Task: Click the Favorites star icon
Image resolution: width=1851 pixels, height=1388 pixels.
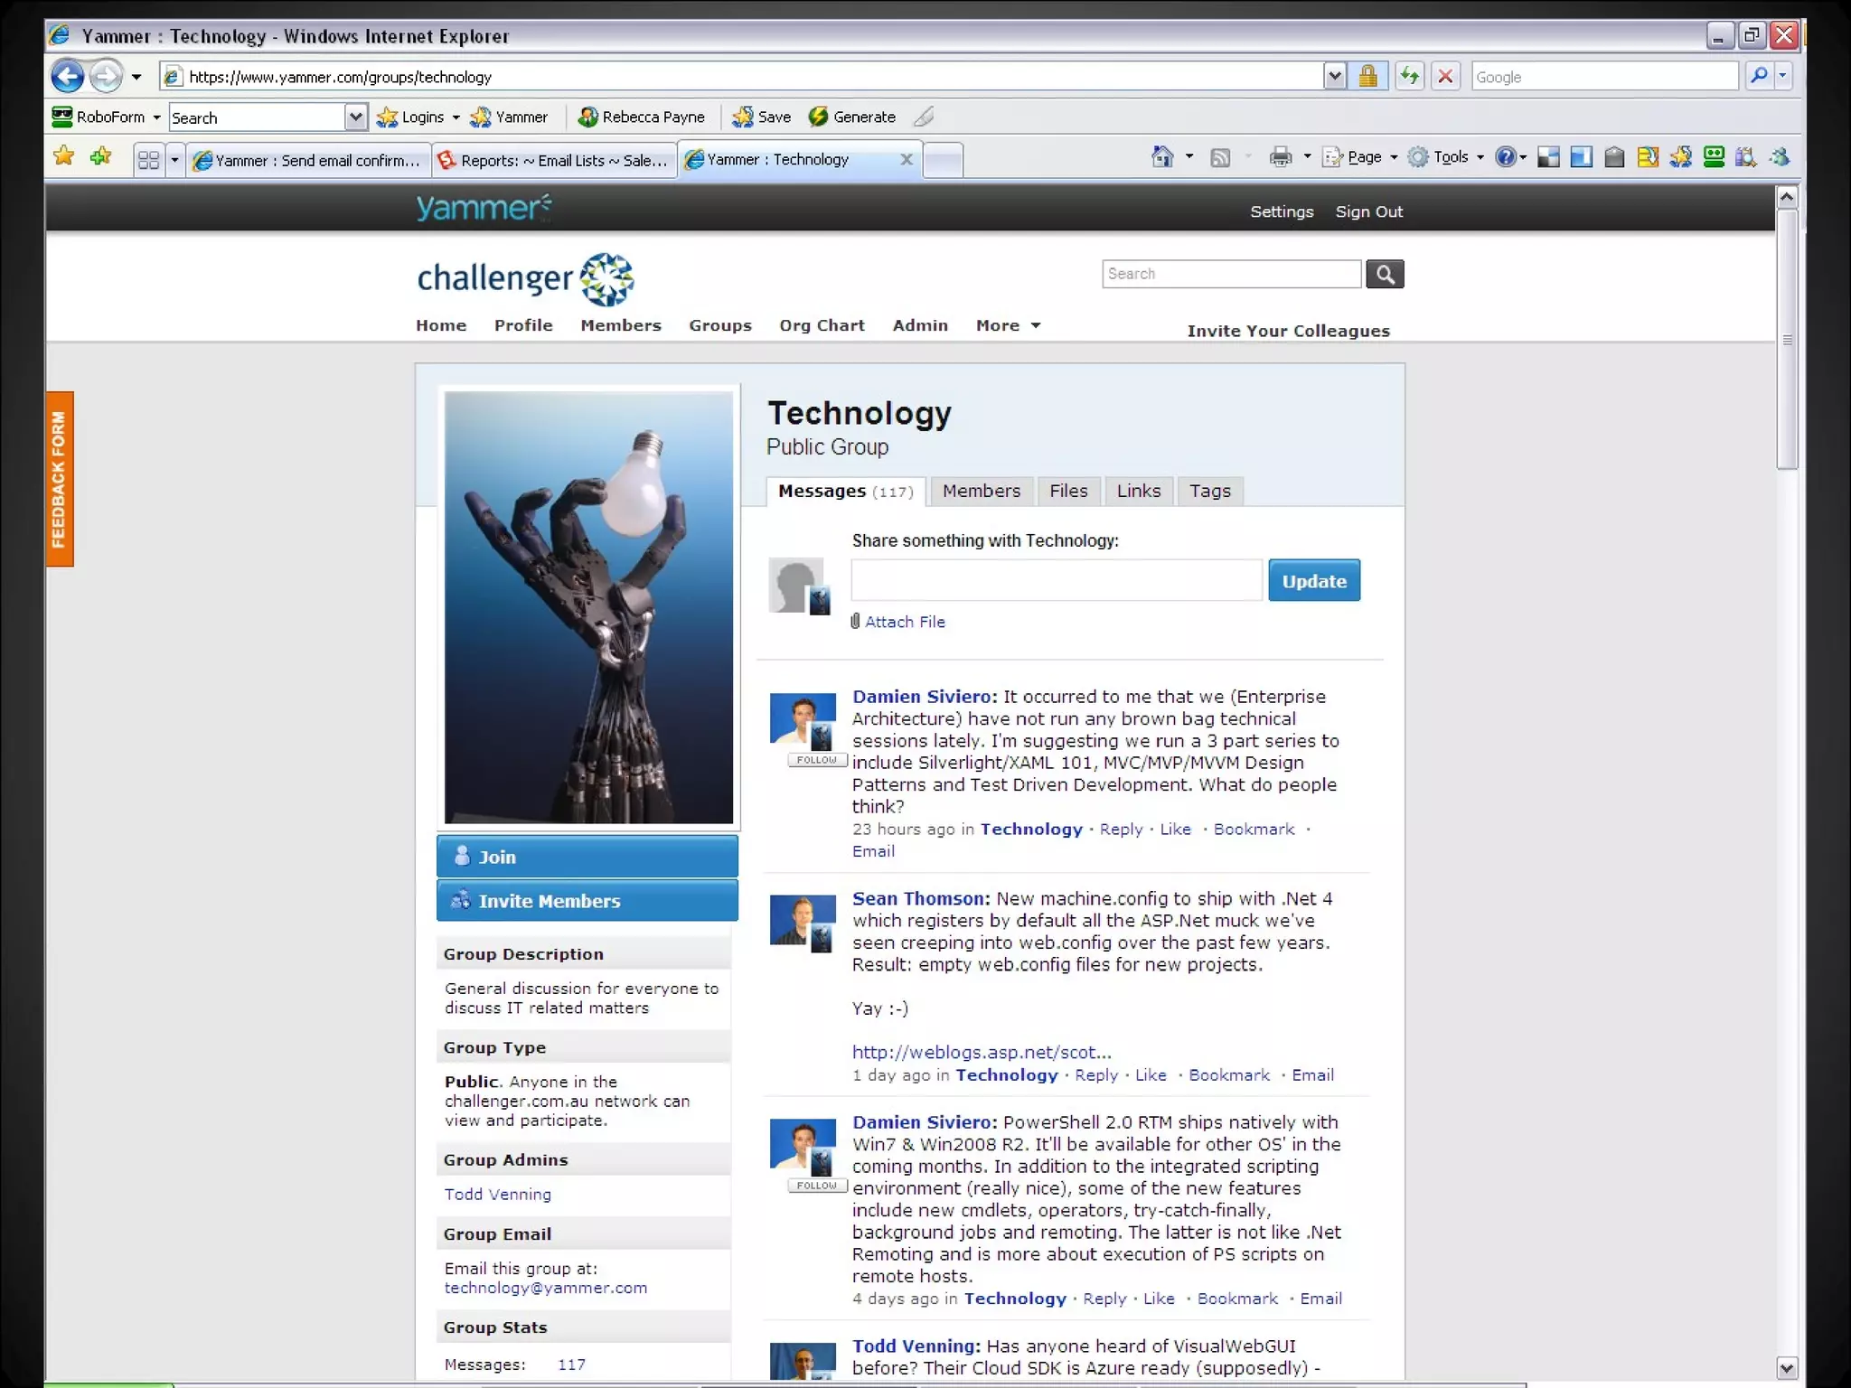Action: tap(64, 156)
